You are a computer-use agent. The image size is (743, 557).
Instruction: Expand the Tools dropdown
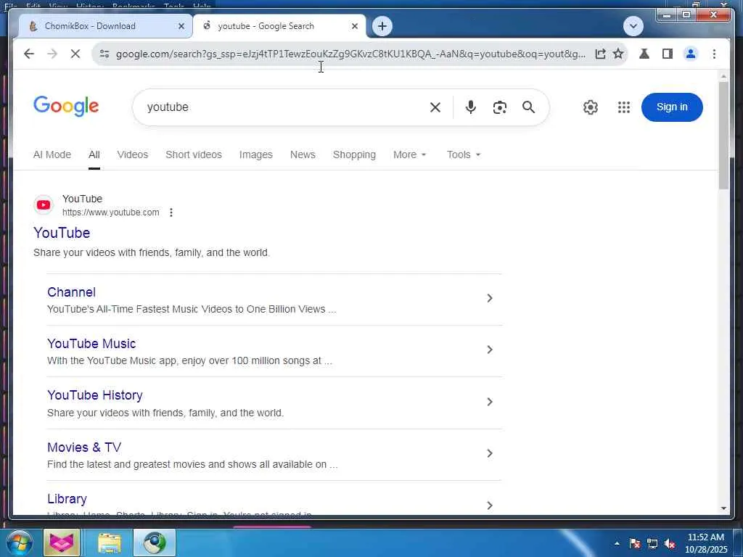(464, 155)
